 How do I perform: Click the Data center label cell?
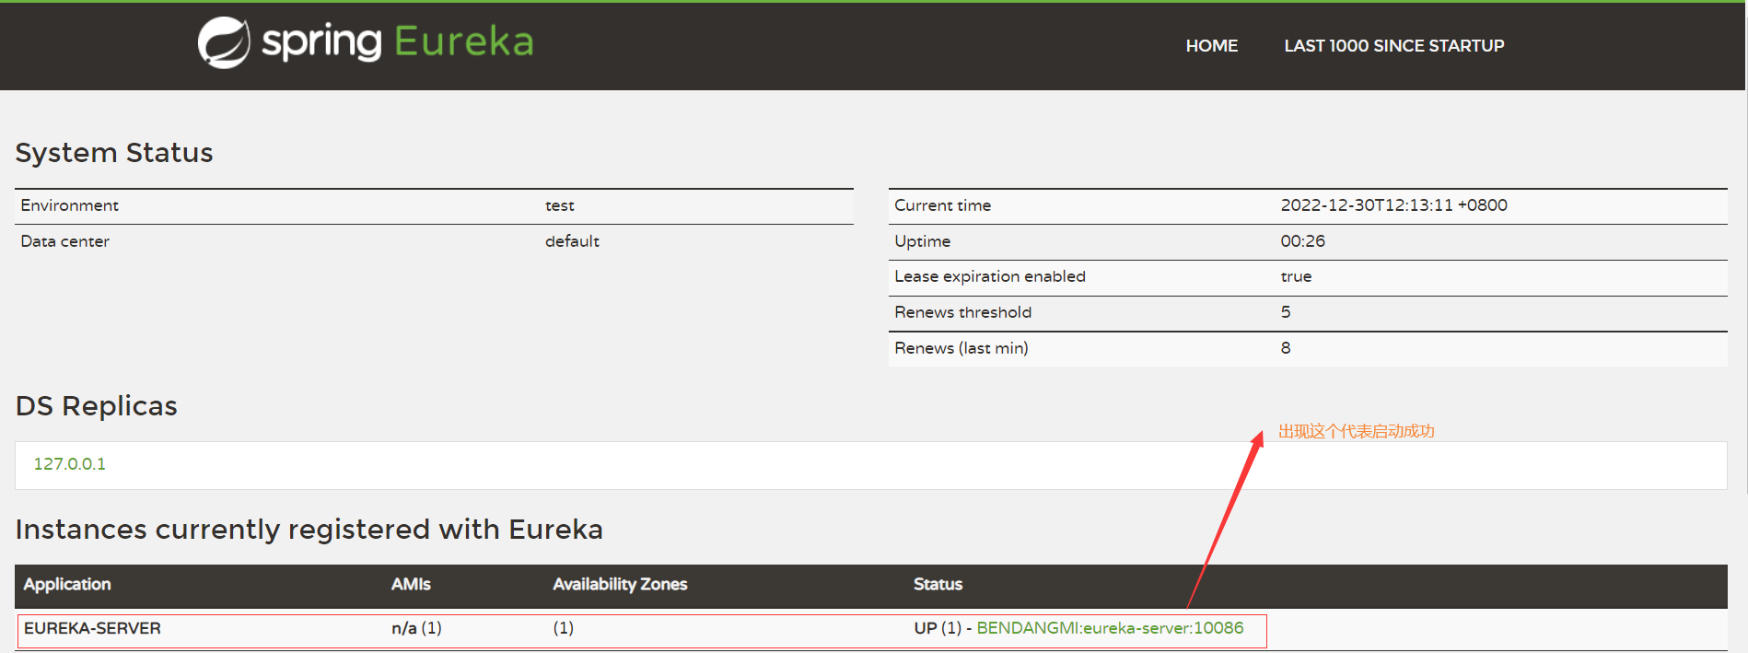pyautogui.click(x=65, y=241)
